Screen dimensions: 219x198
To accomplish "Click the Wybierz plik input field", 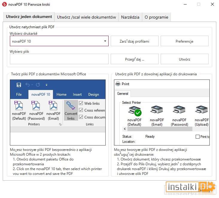I will coord(59,59).
